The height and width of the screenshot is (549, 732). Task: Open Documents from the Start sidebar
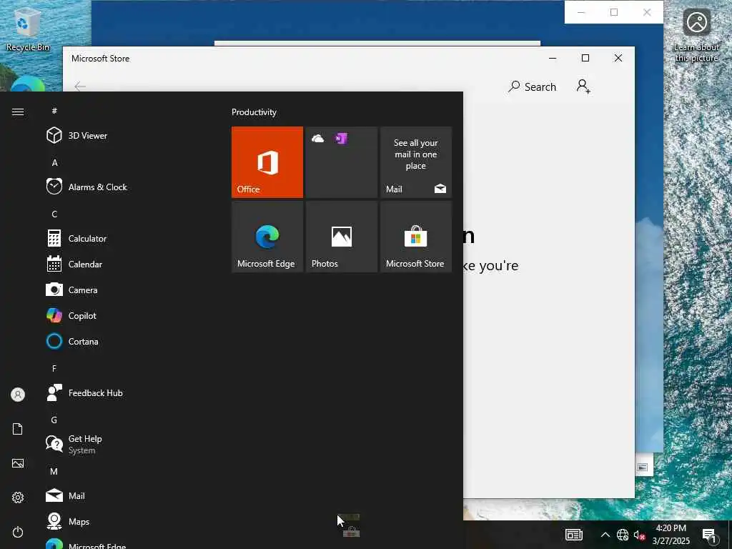pyautogui.click(x=18, y=429)
